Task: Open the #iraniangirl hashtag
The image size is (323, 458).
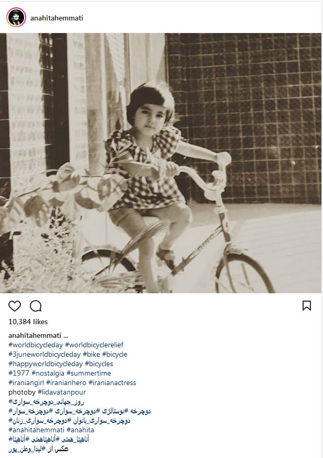Action: 26,382
